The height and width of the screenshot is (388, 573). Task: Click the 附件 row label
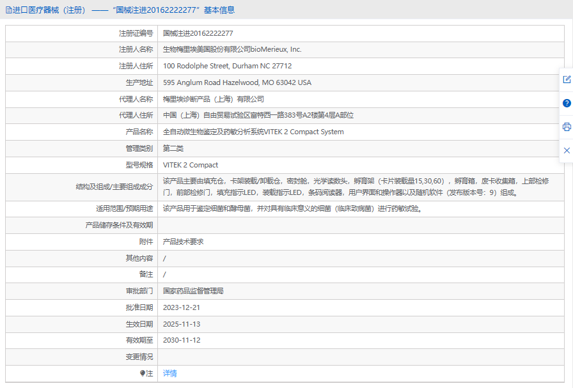click(146, 242)
